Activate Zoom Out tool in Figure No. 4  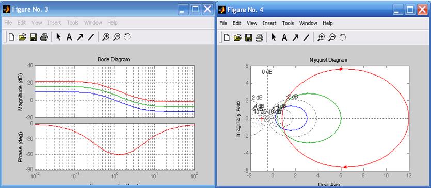coord(332,37)
